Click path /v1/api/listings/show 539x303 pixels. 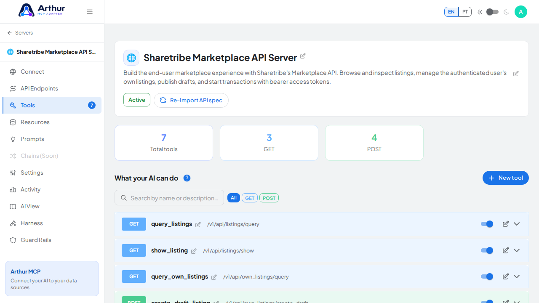pyautogui.click(x=229, y=251)
